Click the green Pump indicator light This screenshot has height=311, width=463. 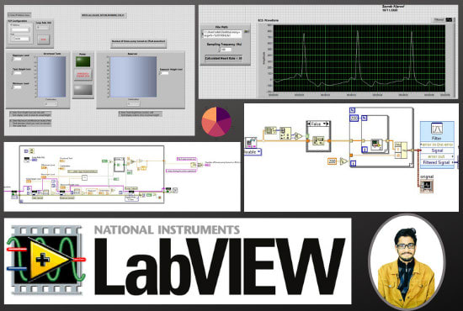83,61
